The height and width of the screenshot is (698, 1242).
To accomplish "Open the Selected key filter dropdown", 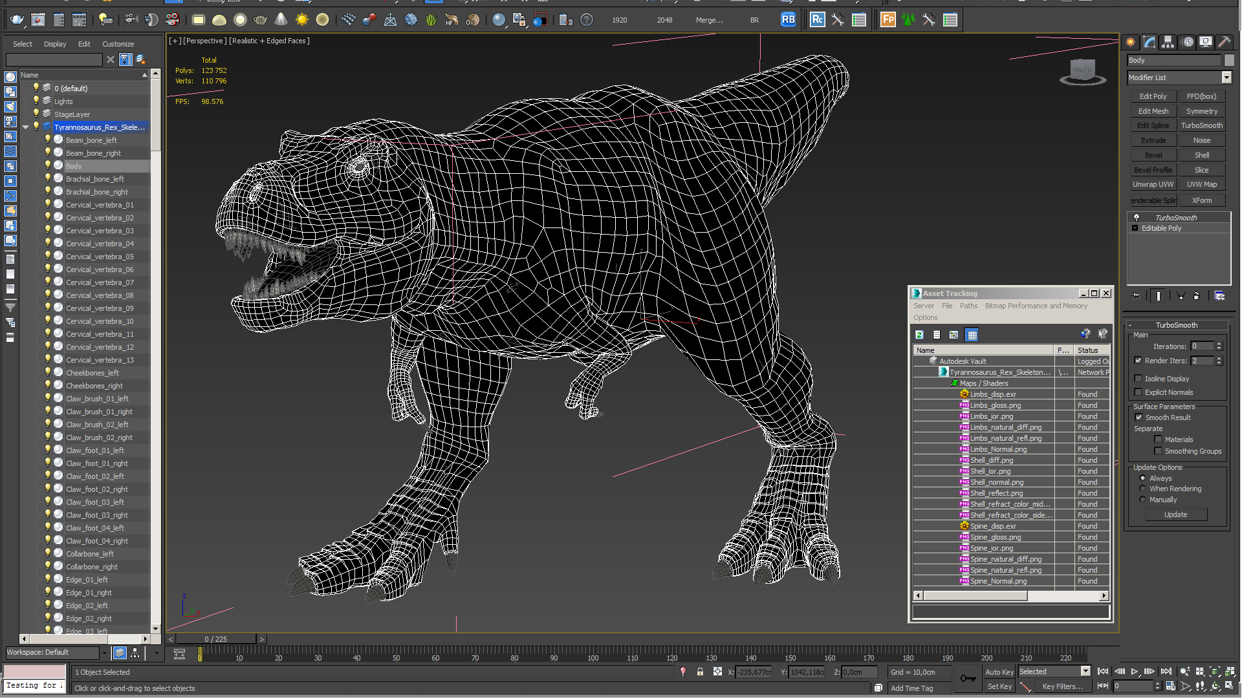I will pos(1086,672).
